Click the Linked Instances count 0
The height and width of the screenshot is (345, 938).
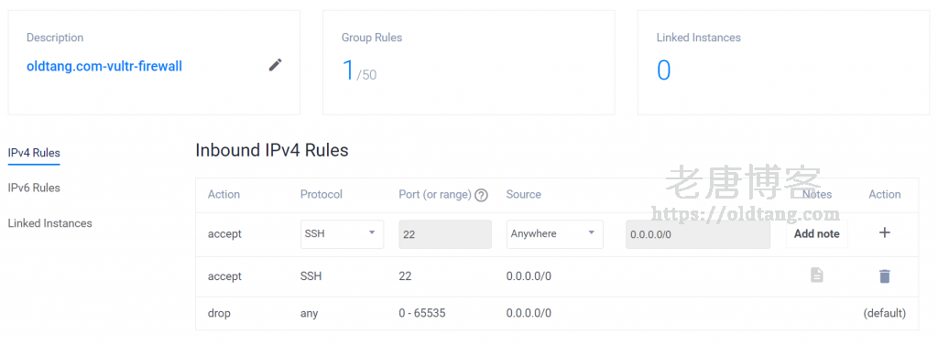tap(663, 70)
